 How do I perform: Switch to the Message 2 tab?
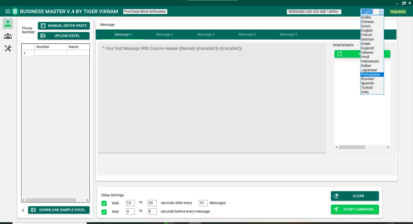click(164, 35)
